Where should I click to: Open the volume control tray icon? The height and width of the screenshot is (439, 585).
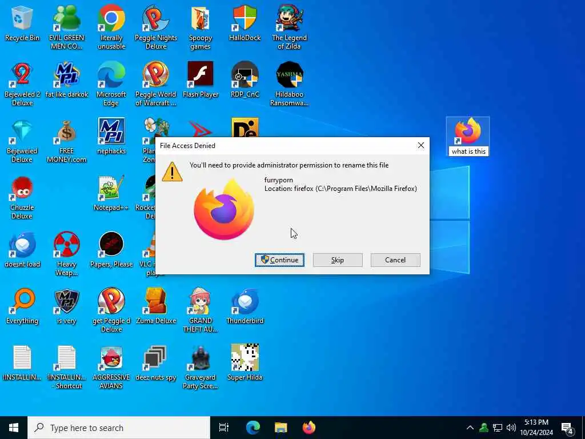tap(511, 428)
